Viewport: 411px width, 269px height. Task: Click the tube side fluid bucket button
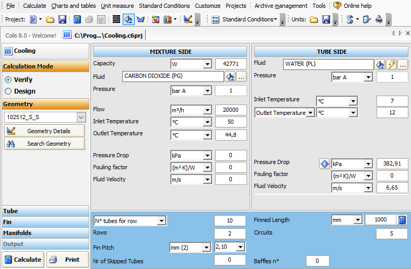point(380,64)
